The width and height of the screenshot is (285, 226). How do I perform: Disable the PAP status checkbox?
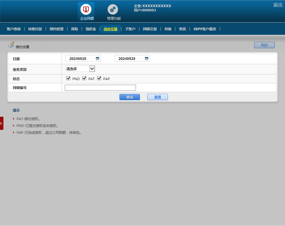[x=99, y=78]
